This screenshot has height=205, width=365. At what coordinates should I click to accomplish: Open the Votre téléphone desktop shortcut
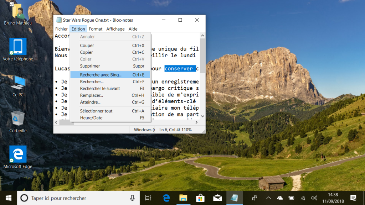point(18,49)
